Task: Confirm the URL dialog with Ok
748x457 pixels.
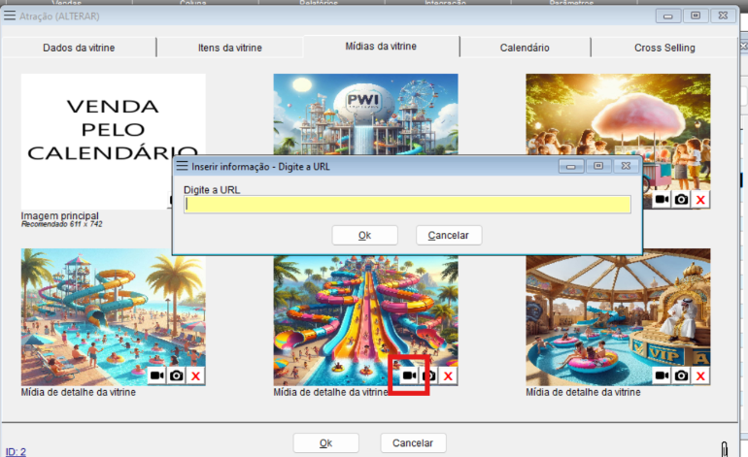Action: click(364, 235)
